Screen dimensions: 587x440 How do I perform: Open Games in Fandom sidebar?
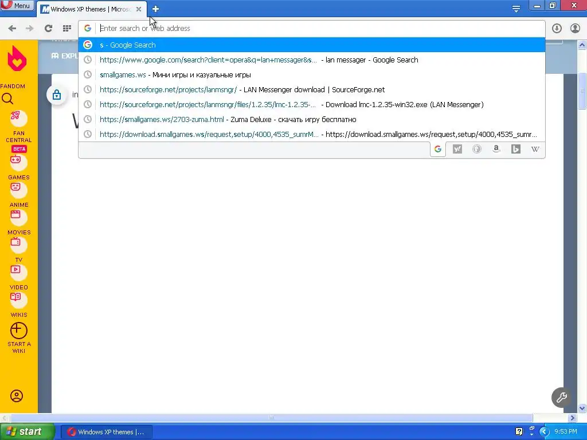click(x=18, y=168)
